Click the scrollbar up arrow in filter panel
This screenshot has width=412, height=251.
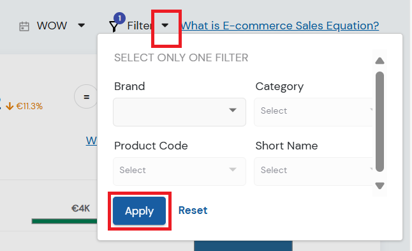pos(379,61)
